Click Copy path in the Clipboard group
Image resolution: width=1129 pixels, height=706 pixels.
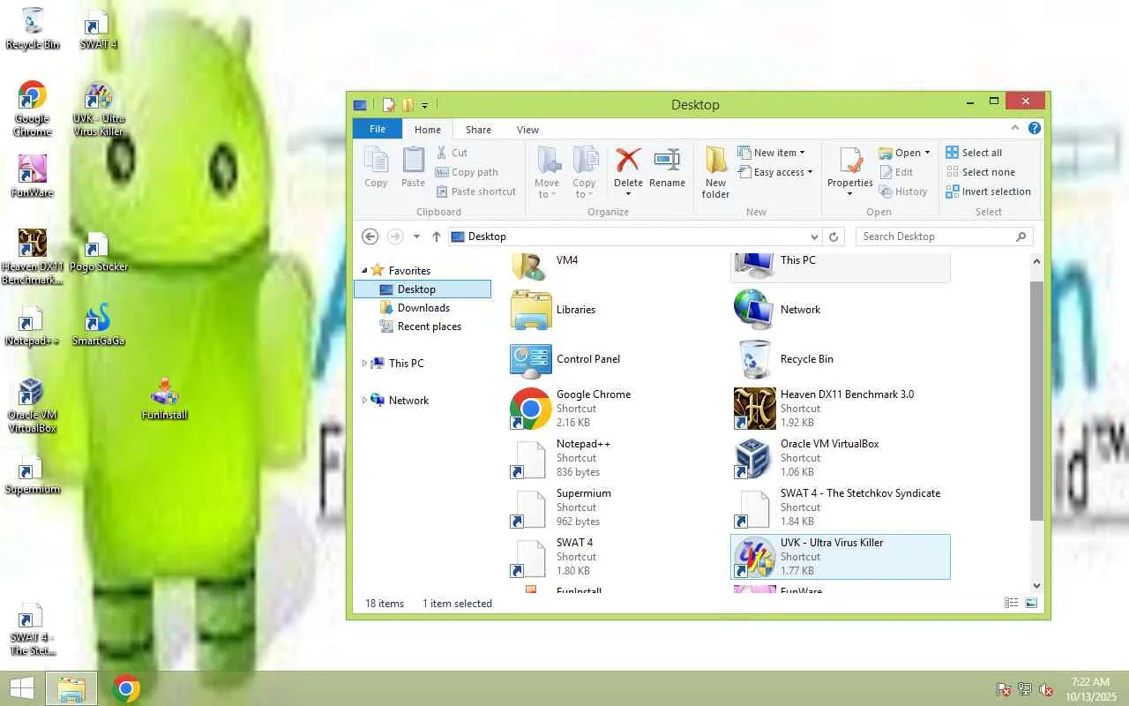[467, 172]
